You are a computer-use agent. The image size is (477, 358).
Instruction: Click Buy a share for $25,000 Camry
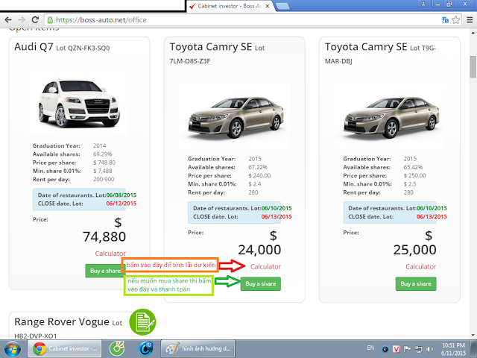point(416,283)
